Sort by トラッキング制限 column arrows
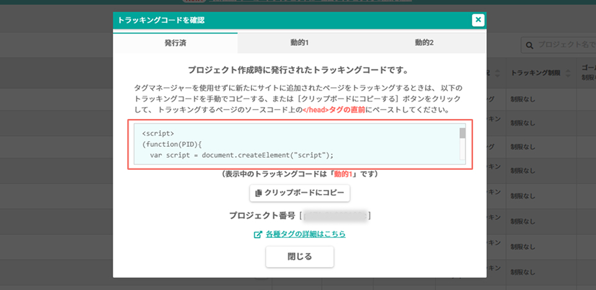 tap(568, 73)
